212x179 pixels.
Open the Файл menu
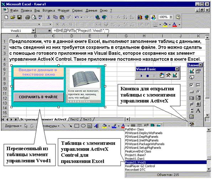14,10
